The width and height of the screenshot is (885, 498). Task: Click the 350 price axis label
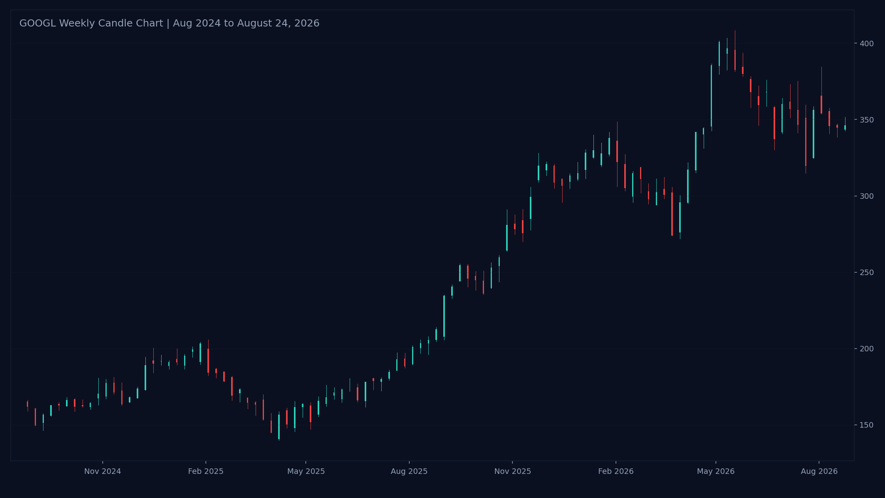coord(867,120)
